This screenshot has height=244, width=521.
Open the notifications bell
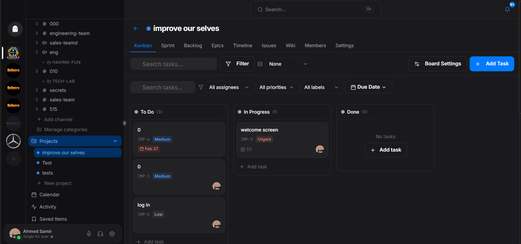507,9
